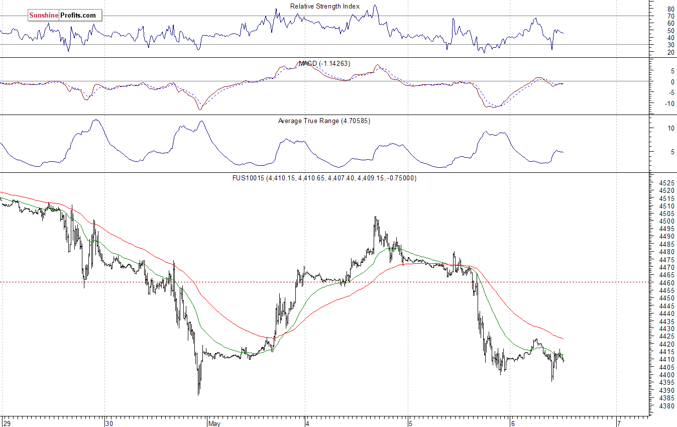Viewport: 677px width, 427px height.
Task: Click the 4500 price axis label
Action: coord(666,222)
